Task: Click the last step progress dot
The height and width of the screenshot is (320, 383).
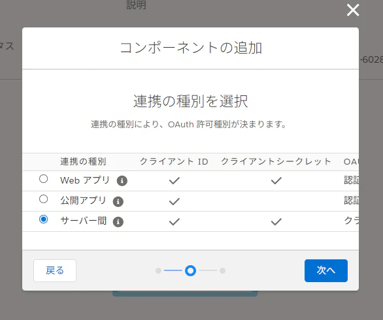Action: tap(222, 270)
